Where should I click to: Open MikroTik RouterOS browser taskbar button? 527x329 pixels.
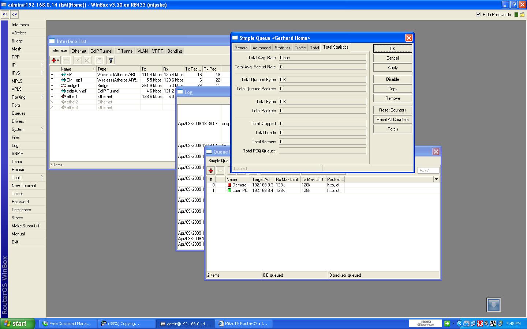(x=244, y=324)
